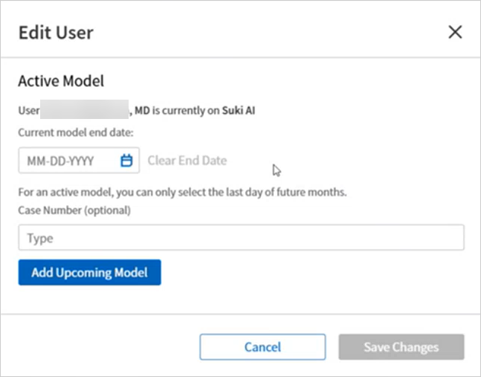Screen dimensions: 481x377
Task: Click the Clear End Date link
Action: pos(187,160)
